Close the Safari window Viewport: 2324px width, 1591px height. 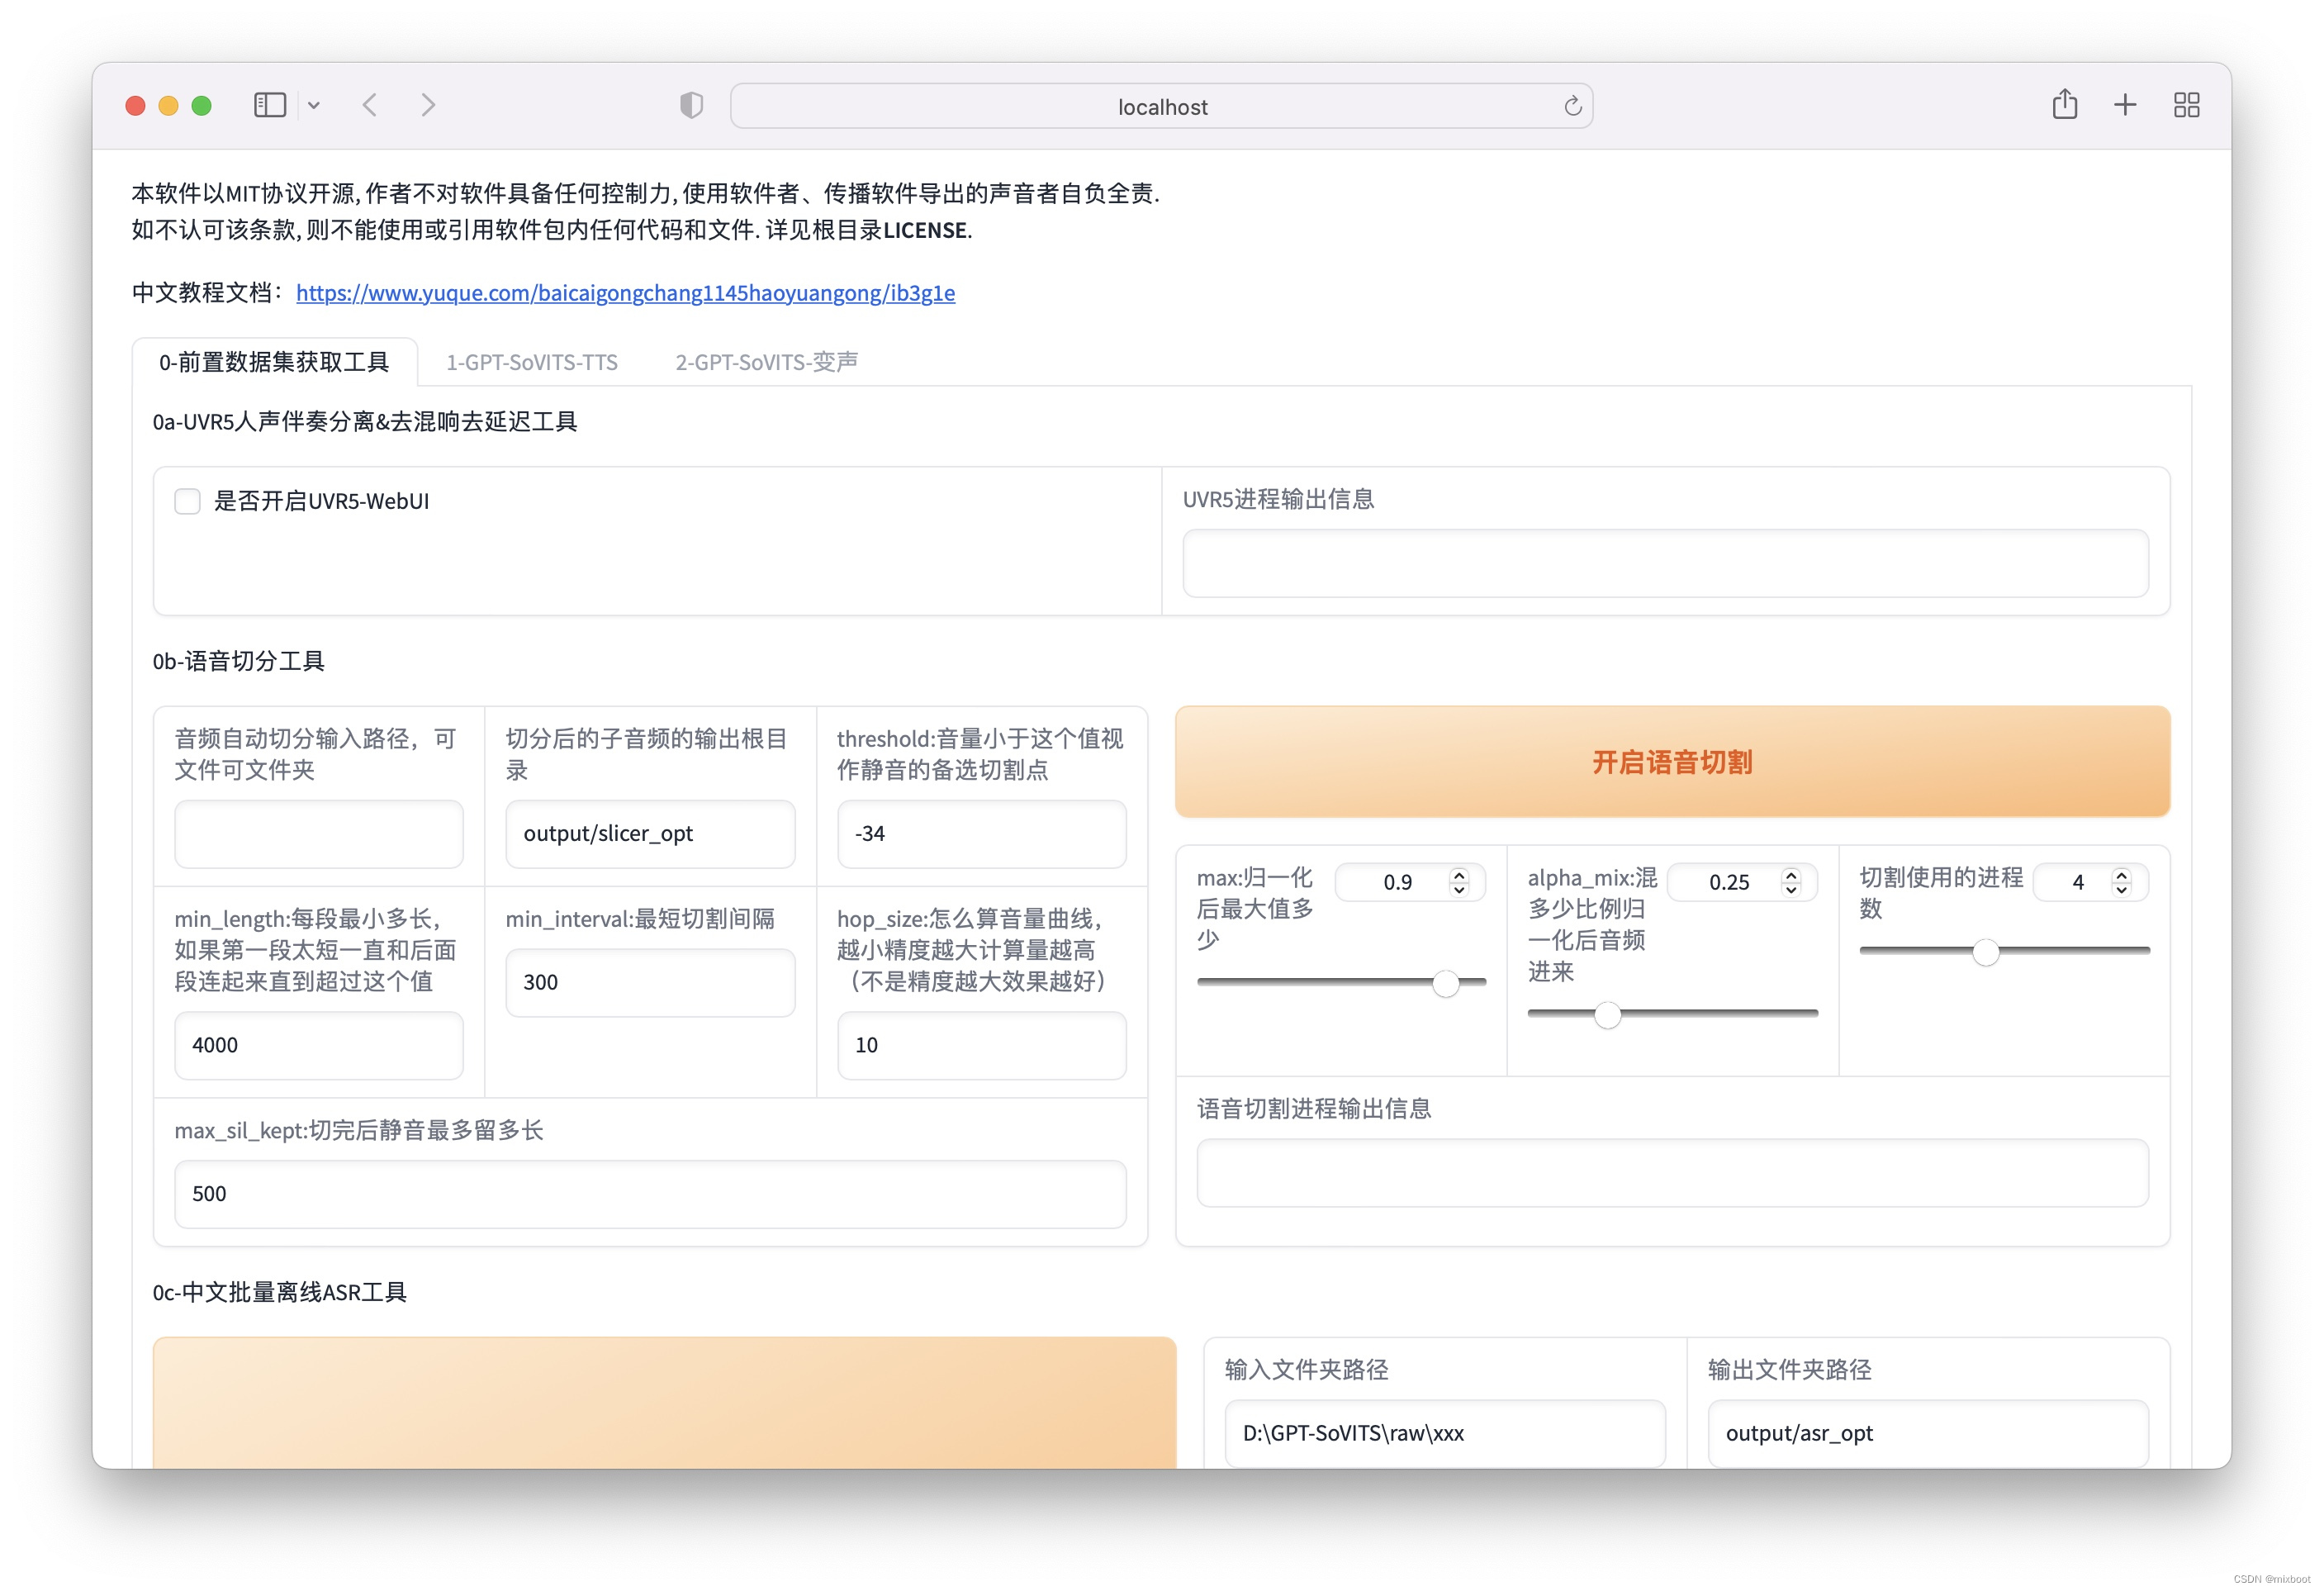[136, 105]
